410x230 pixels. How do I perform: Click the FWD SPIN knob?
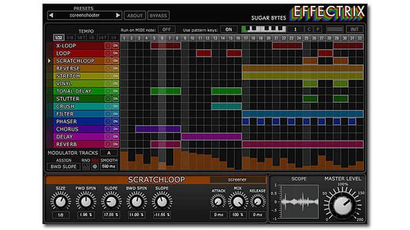[x=86, y=202]
